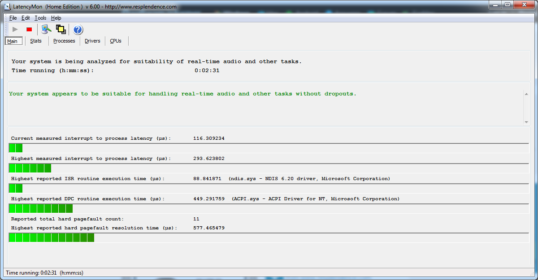Open the Tools menu
This screenshot has width=538, height=280.
40,18
